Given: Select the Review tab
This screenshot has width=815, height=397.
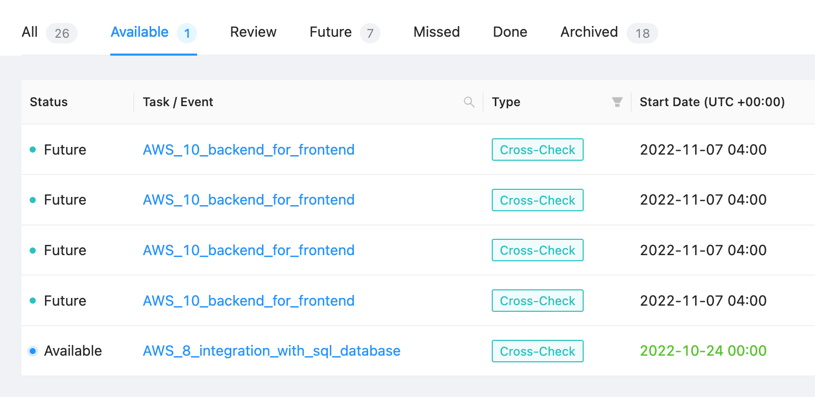Looking at the screenshot, I should 253,32.
